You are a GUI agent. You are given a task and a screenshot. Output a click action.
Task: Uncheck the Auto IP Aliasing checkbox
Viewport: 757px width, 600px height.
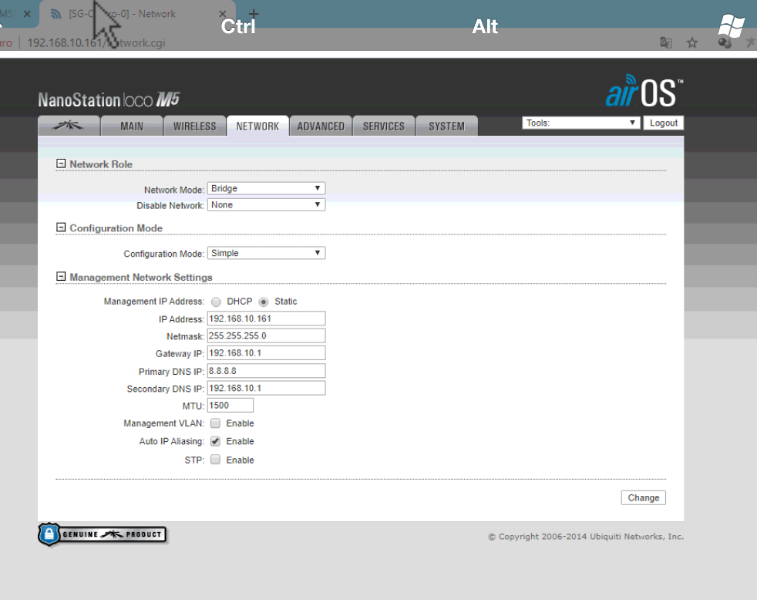point(215,441)
